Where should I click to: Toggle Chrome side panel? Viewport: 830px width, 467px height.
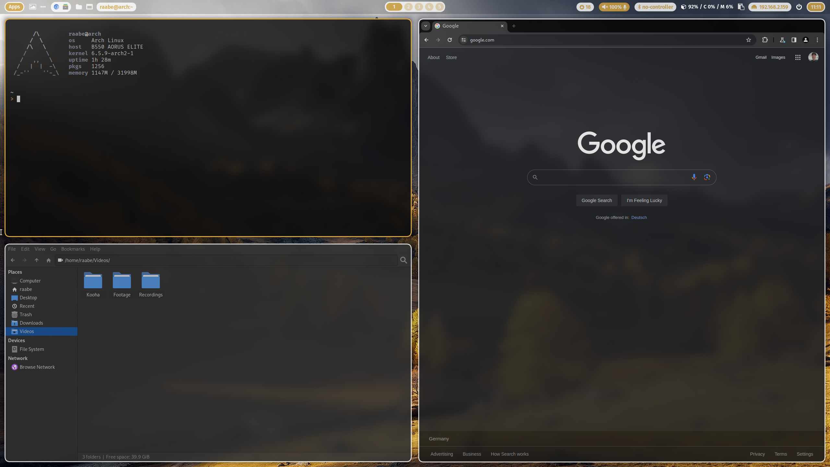pos(794,40)
